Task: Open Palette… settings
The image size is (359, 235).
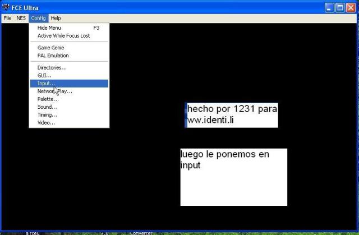Action: 69,99
